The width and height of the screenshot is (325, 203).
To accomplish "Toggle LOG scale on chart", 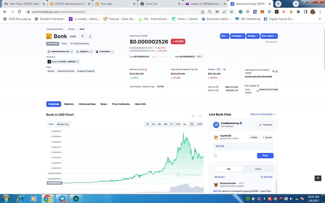I will pos(199,124).
